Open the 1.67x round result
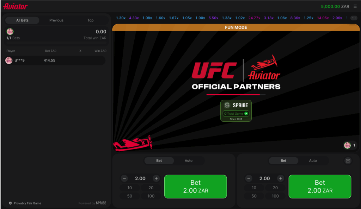Viewport: 361px width, 209px height. point(174,18)
